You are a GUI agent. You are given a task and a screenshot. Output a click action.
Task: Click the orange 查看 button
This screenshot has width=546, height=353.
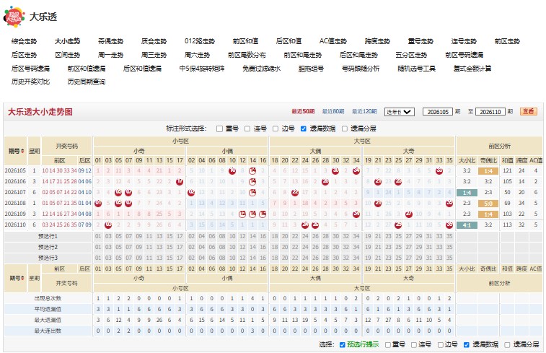(529, 111)
